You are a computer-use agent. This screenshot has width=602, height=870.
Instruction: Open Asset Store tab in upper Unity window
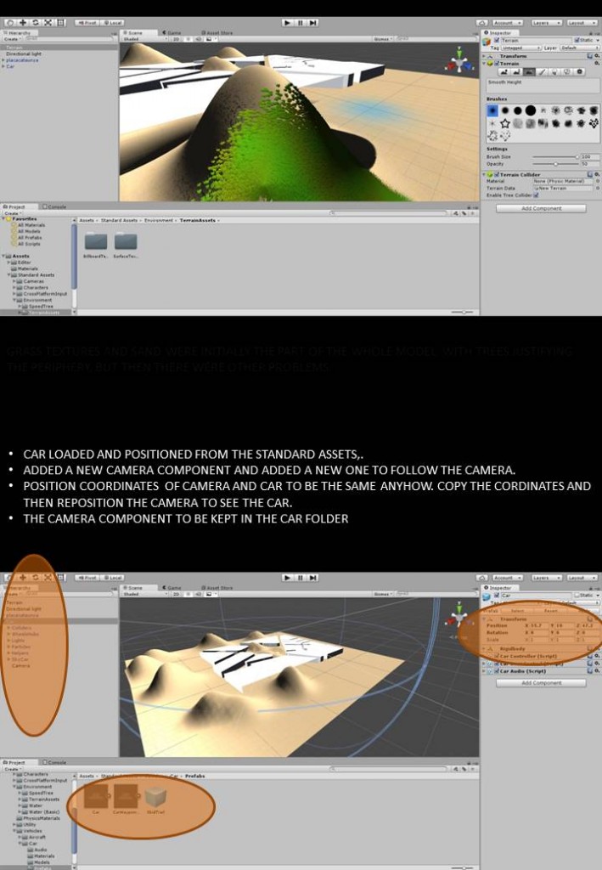pos(218,33)
